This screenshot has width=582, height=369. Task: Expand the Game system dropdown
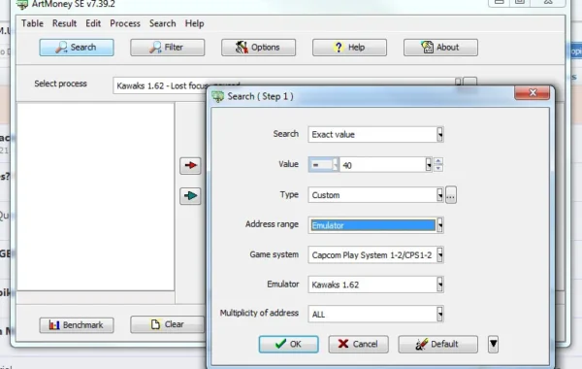(439, 255)
